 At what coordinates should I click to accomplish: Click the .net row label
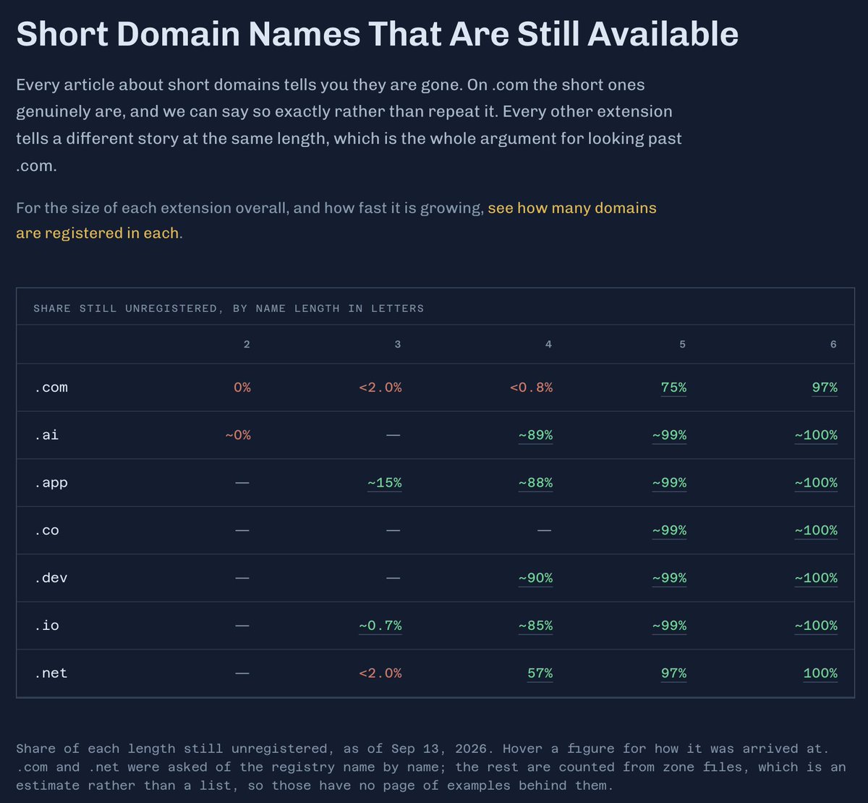(x=51, y=673)
